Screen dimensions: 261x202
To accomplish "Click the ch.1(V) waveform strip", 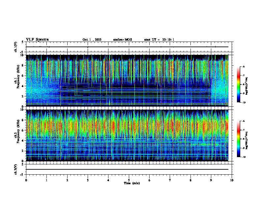I will coord(129,47).
